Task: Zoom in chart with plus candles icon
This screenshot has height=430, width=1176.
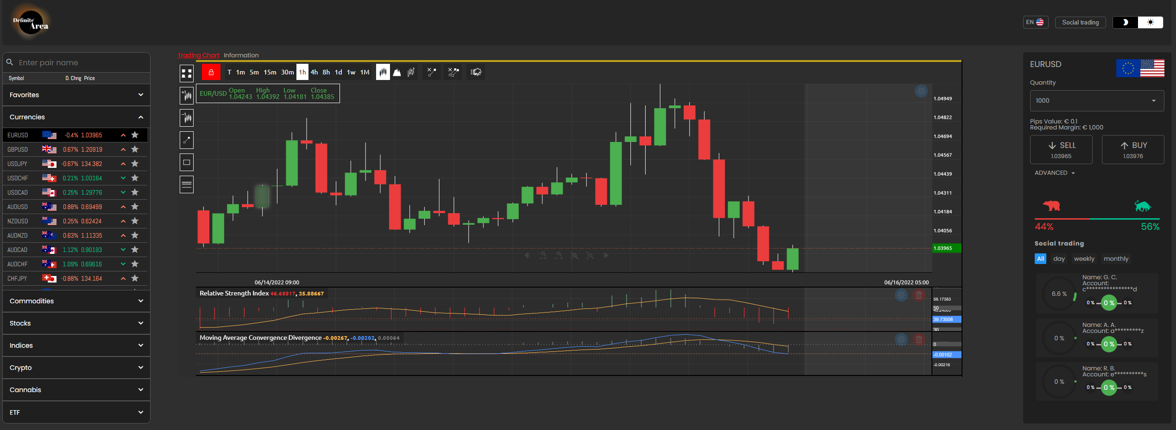Action: click(x=187, y=96)
